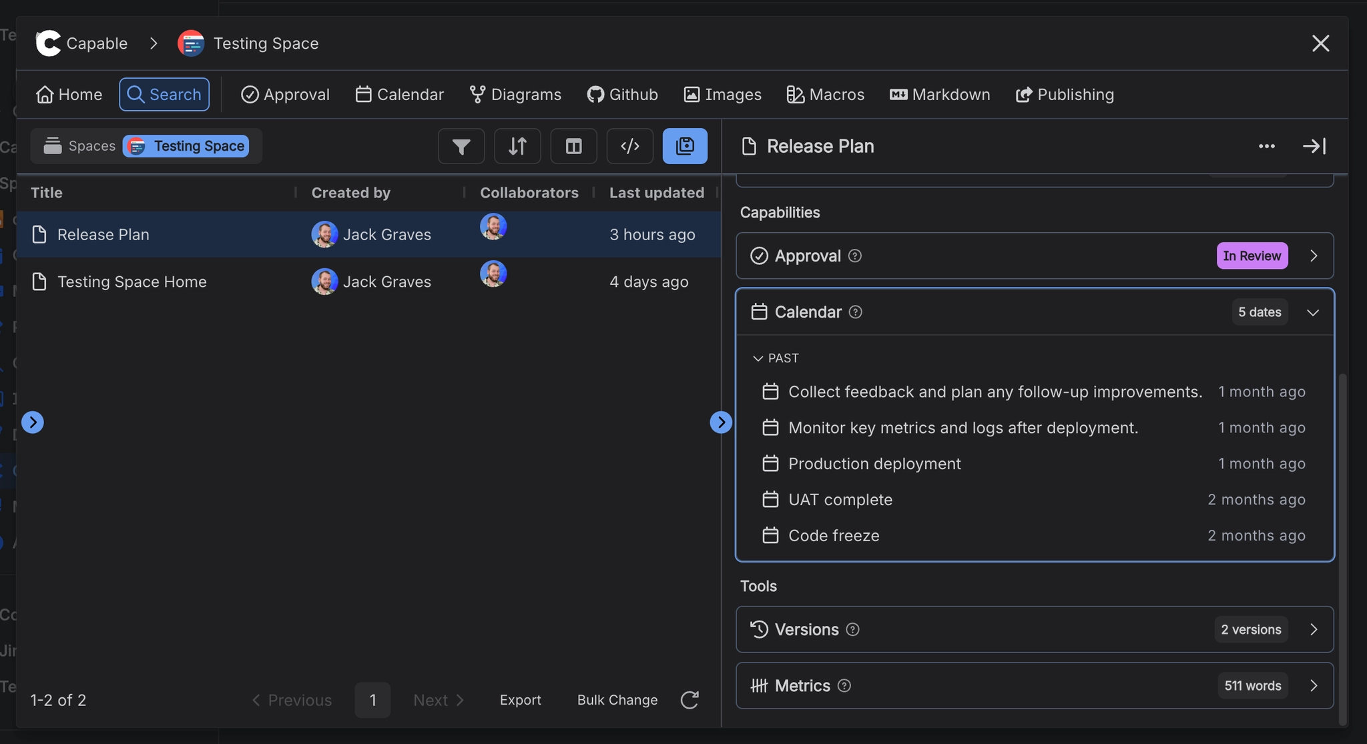Click the refresh icon near Bulk Change
1367x744 pixels.
[x=690, y=700]
